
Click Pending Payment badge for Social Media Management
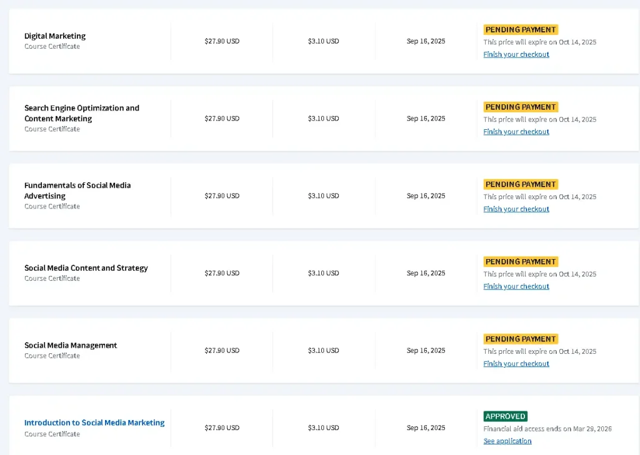point(521,339)
